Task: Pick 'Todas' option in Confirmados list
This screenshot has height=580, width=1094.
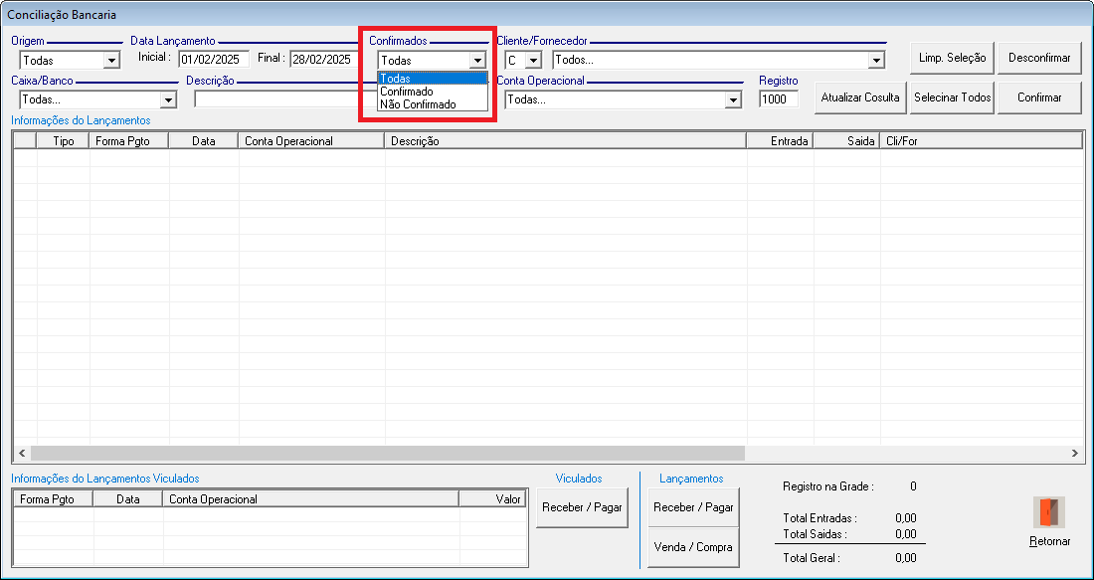Action: 396,79
